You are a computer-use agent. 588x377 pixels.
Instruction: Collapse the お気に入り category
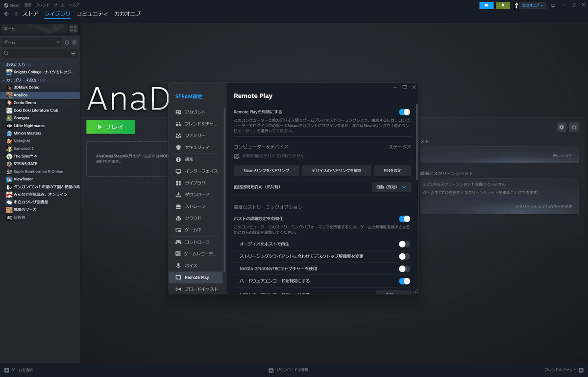(x=3, y=65)
